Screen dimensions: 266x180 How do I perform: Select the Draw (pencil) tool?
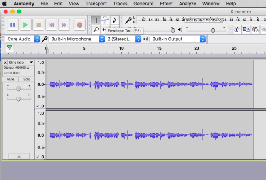tap(115, 20)
